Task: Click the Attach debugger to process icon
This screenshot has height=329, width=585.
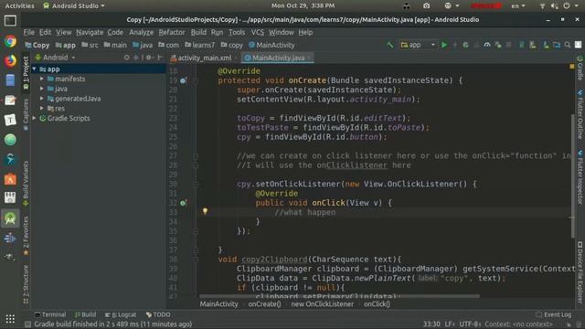Action: 498,45
